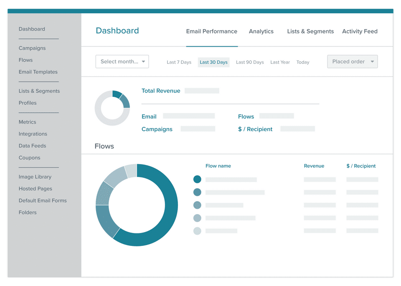Click Flows label in revenue summary

(246, 116)
